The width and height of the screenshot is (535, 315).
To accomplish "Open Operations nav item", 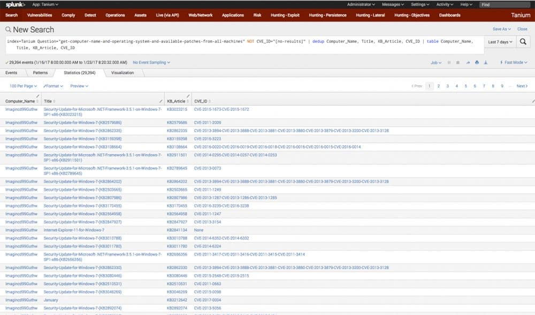I will point(115,16).
